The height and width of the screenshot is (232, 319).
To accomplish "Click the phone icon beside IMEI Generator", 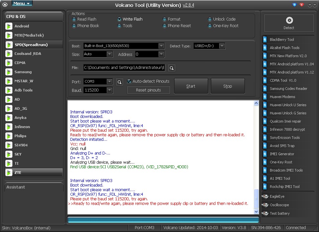I will (265, 154).
